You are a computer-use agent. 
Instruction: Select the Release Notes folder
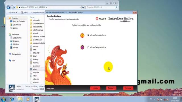click(x=37, y=27)
